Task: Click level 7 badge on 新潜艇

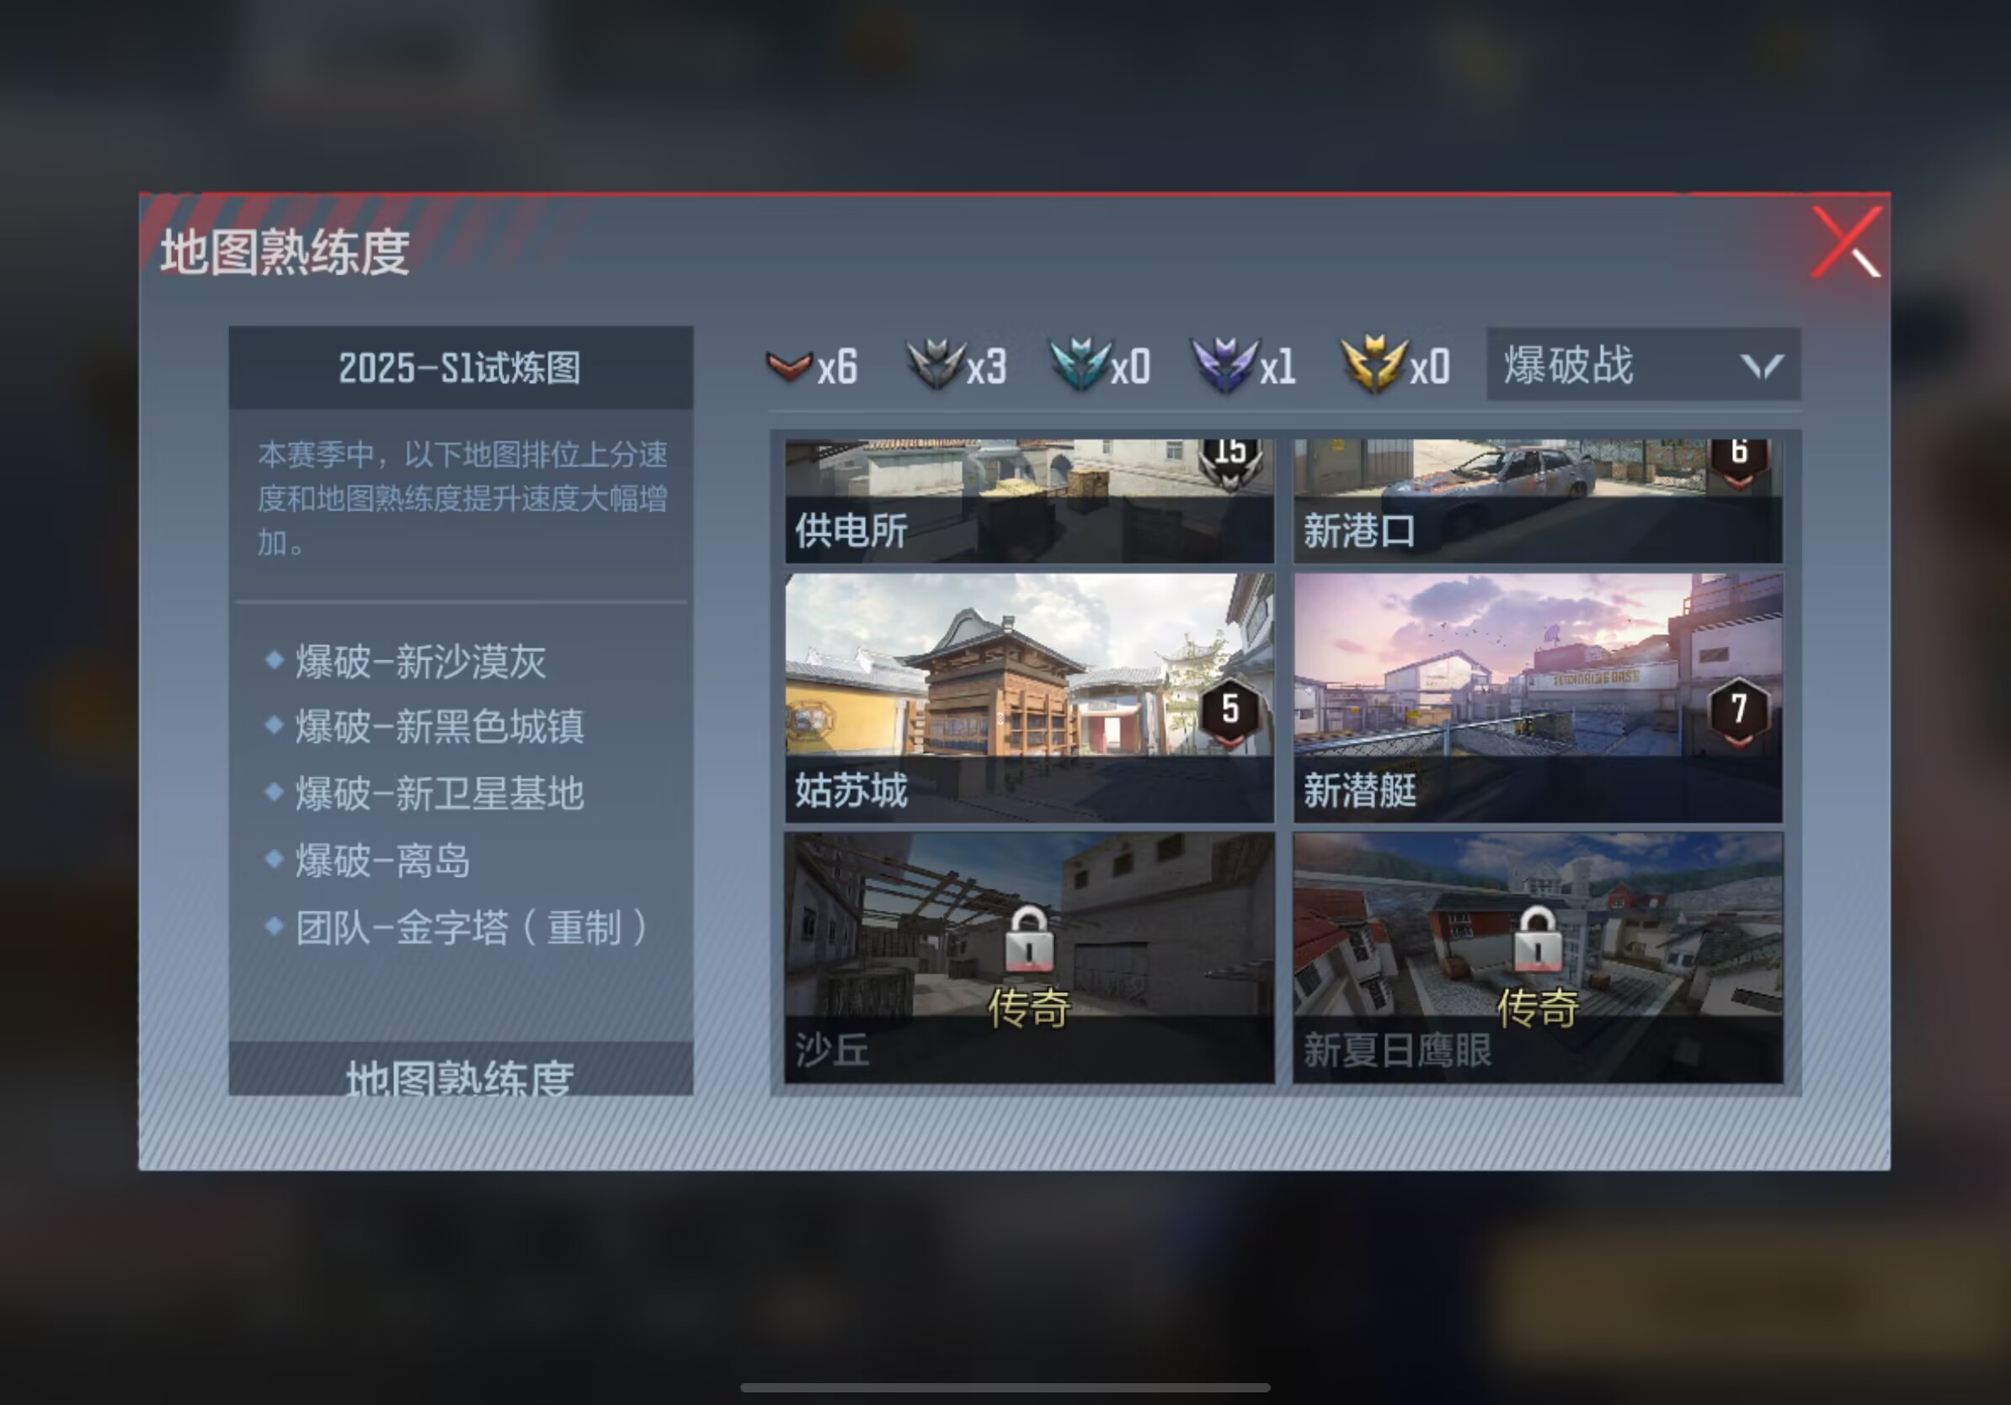Action: coord(1739,712)
